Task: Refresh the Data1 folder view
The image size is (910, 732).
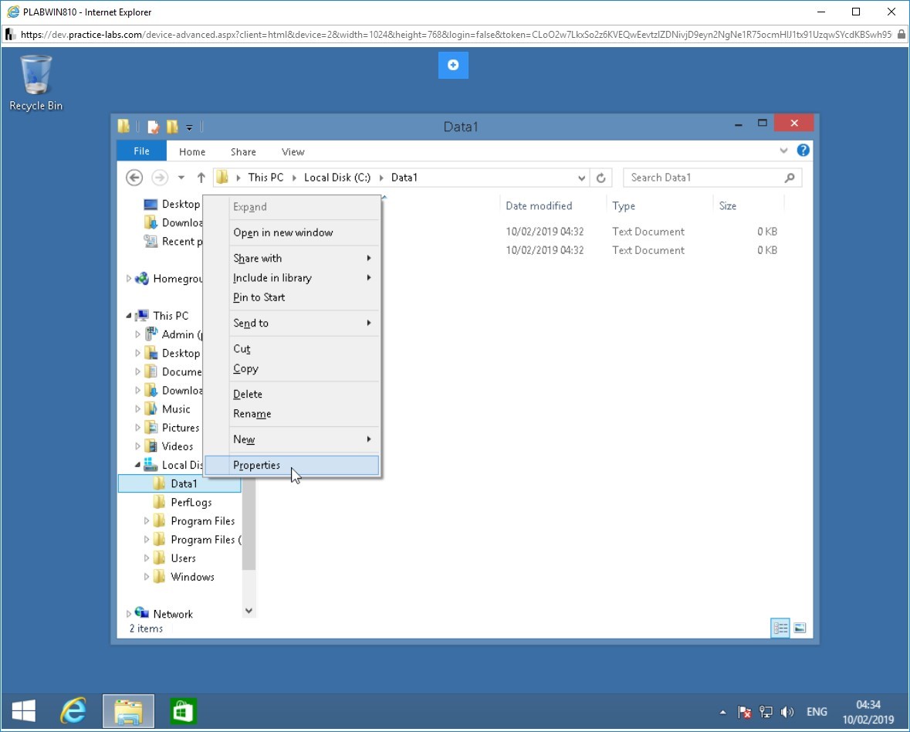Action: click(x=600, y=178)
